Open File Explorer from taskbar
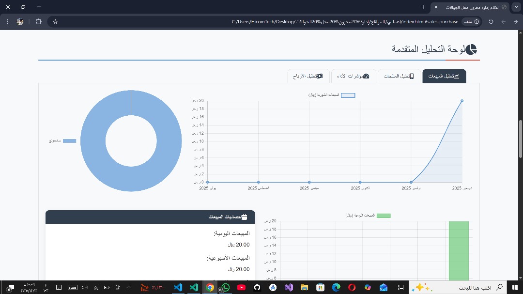Image resolution: width=523 pixels, height=294 pixels. click(304, 287)
